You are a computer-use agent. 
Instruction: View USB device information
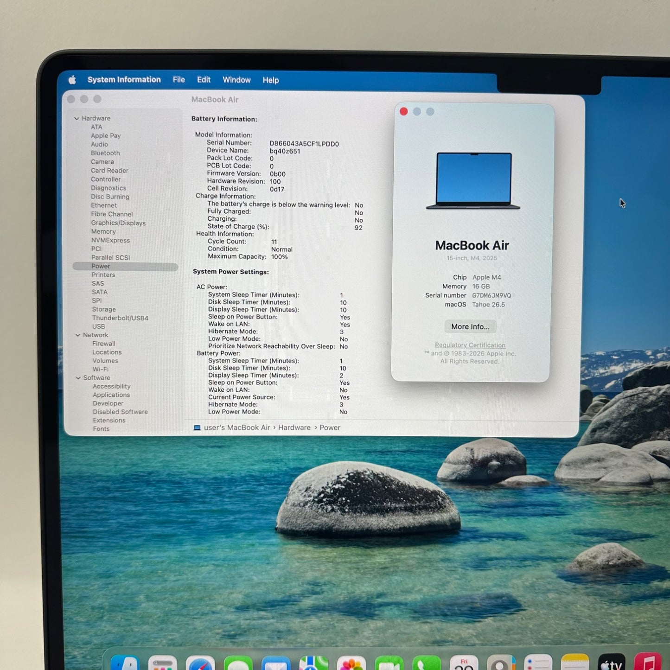click(x=98, y=326)
